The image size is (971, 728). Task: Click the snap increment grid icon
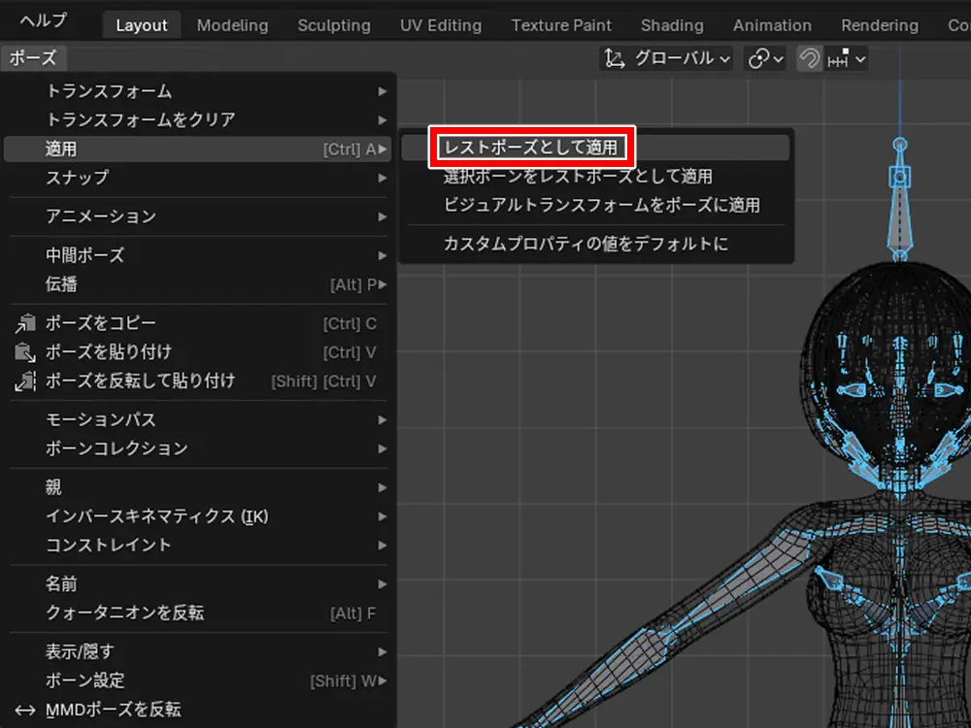(x=837, y=59)
